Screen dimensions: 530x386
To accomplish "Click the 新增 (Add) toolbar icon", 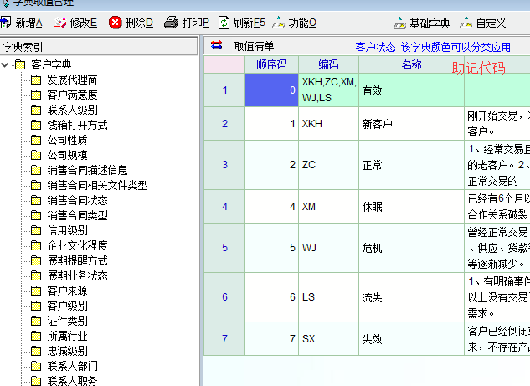I will pos(8,23).
